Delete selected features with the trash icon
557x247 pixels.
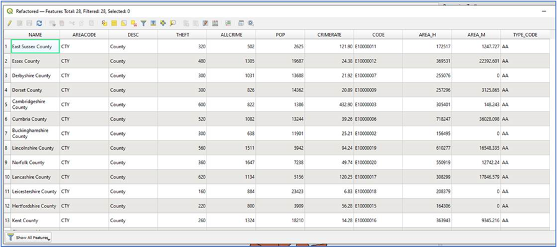coord(62,24)
